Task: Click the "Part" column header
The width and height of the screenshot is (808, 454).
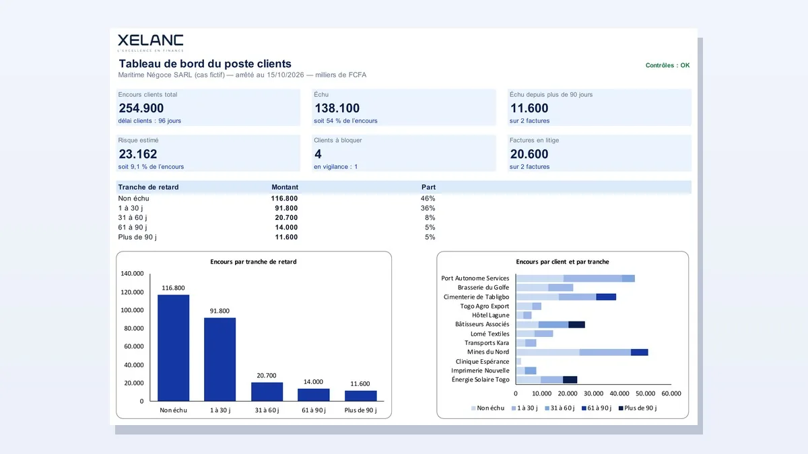Action: (428, 187)
